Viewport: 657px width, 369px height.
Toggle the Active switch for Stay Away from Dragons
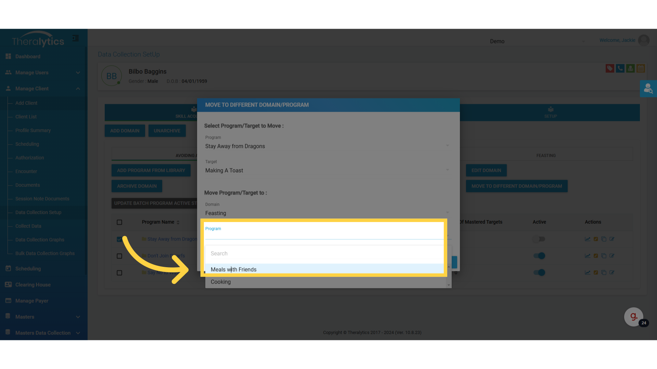(539, 239)
